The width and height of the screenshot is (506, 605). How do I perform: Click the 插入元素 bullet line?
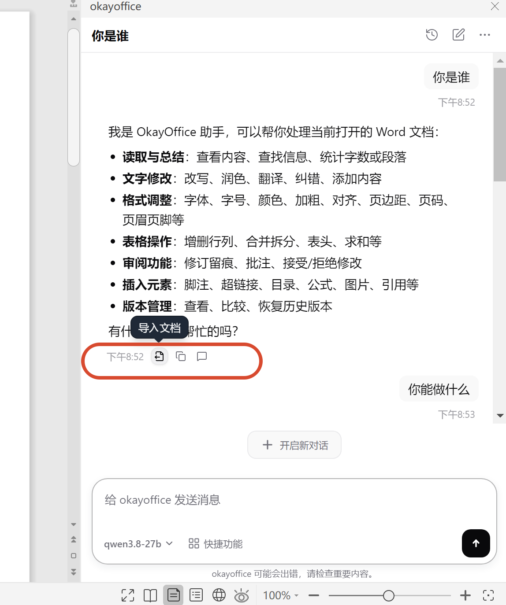pyautogui.click(x=270, y=284)
